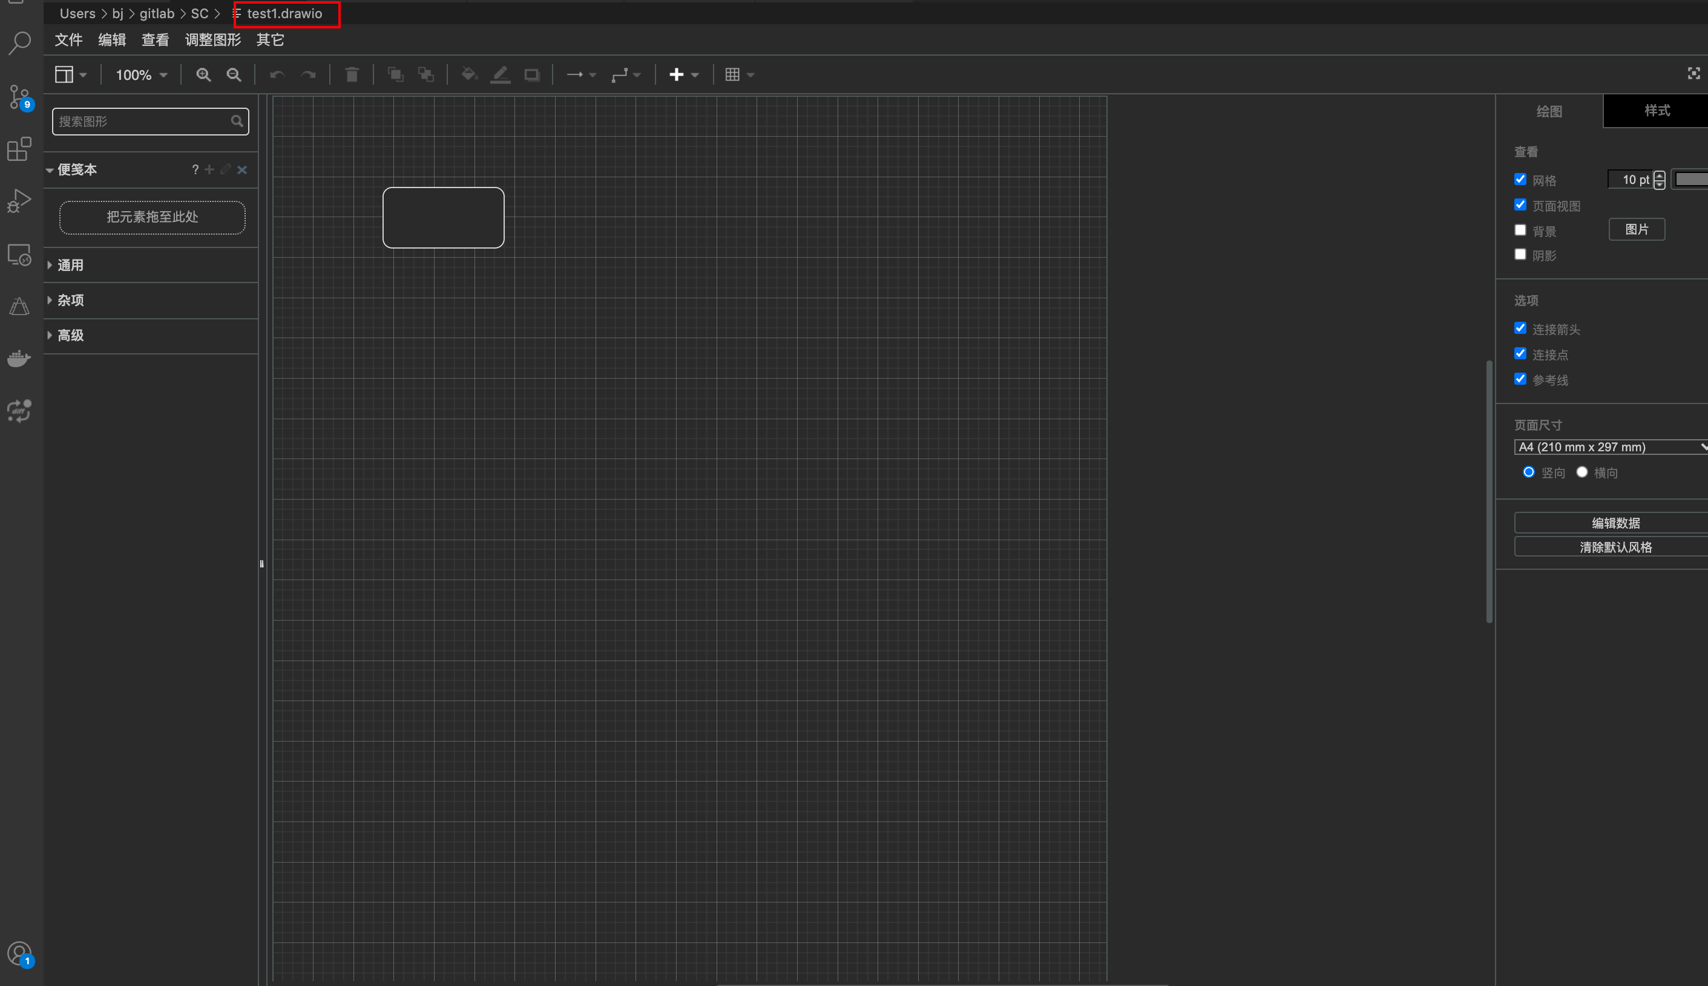This screenshot has height=986, width=1708.
Task: Expand the 高级 shapes section
Action: coord(151,335)
